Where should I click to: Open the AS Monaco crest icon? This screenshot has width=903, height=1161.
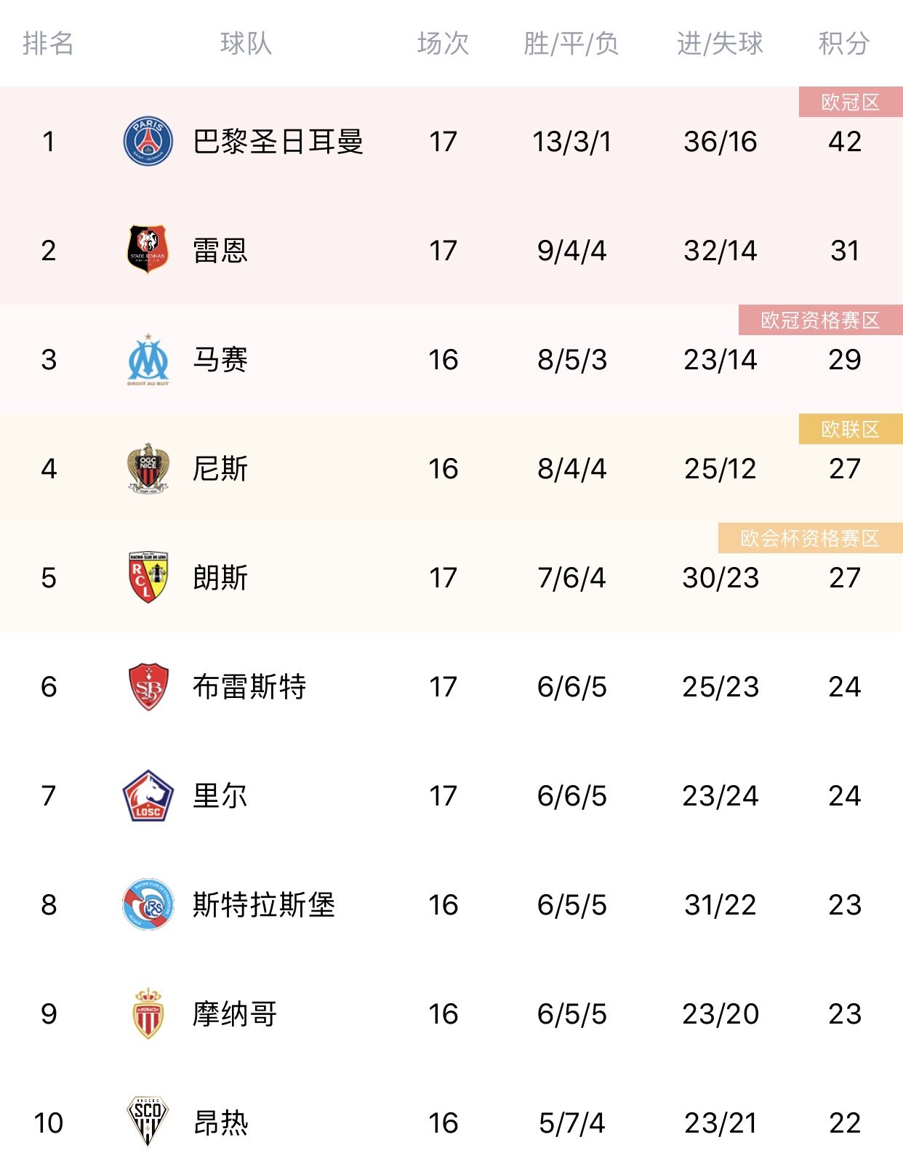click(x=148, y=1013)
